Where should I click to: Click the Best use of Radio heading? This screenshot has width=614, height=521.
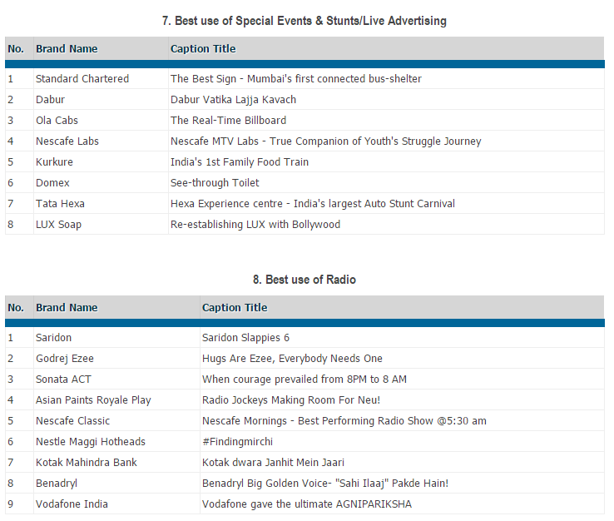click(x=305, y=280)
